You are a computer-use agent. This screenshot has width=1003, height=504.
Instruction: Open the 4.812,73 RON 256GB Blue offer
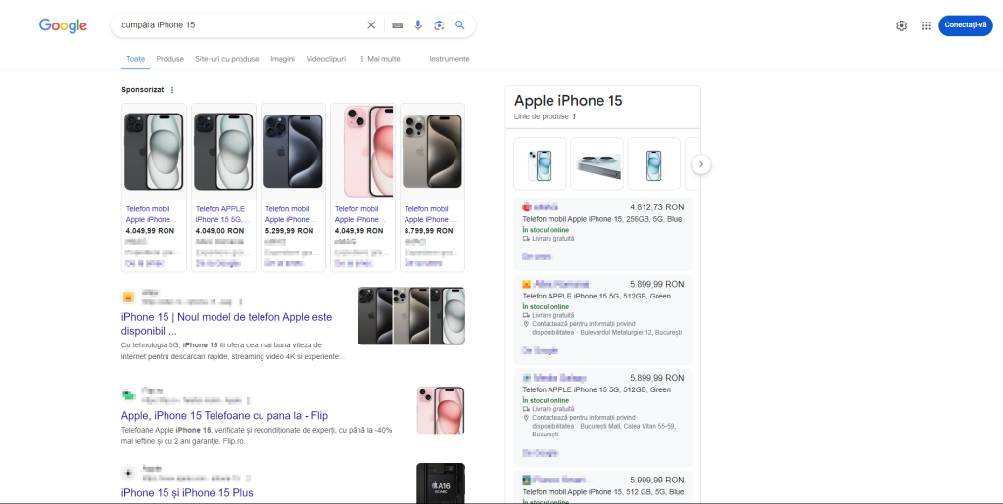(x=602, y=234)
